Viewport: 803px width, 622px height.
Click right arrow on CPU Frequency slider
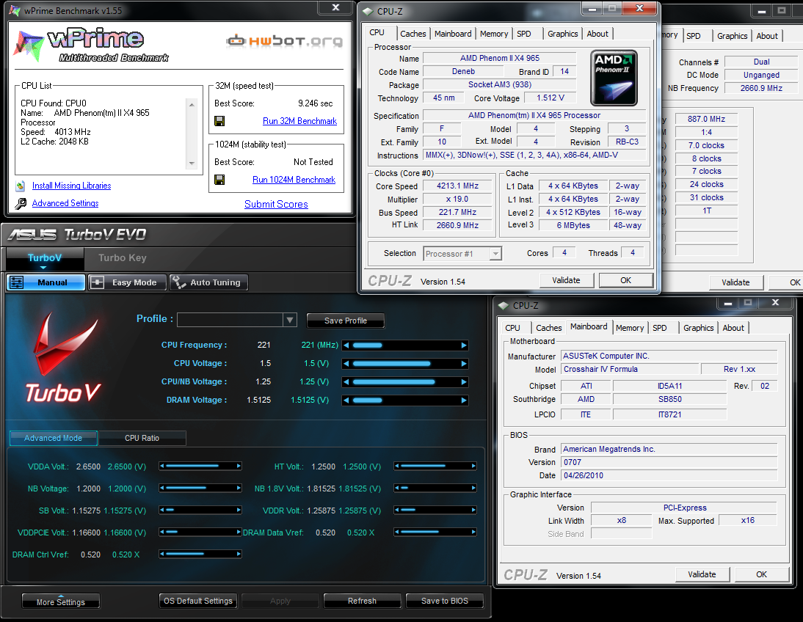point(463,345)
